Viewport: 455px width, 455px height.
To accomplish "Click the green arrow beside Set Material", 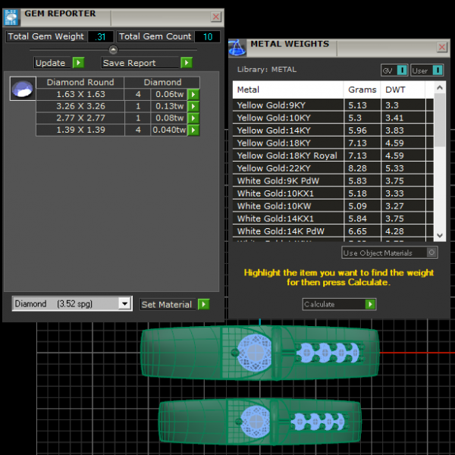I will coord(203,304).
